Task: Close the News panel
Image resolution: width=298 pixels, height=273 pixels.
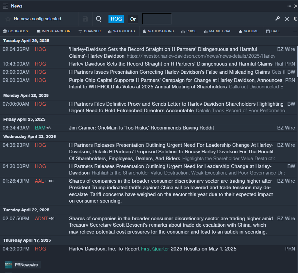Action: tap(296, 6)
